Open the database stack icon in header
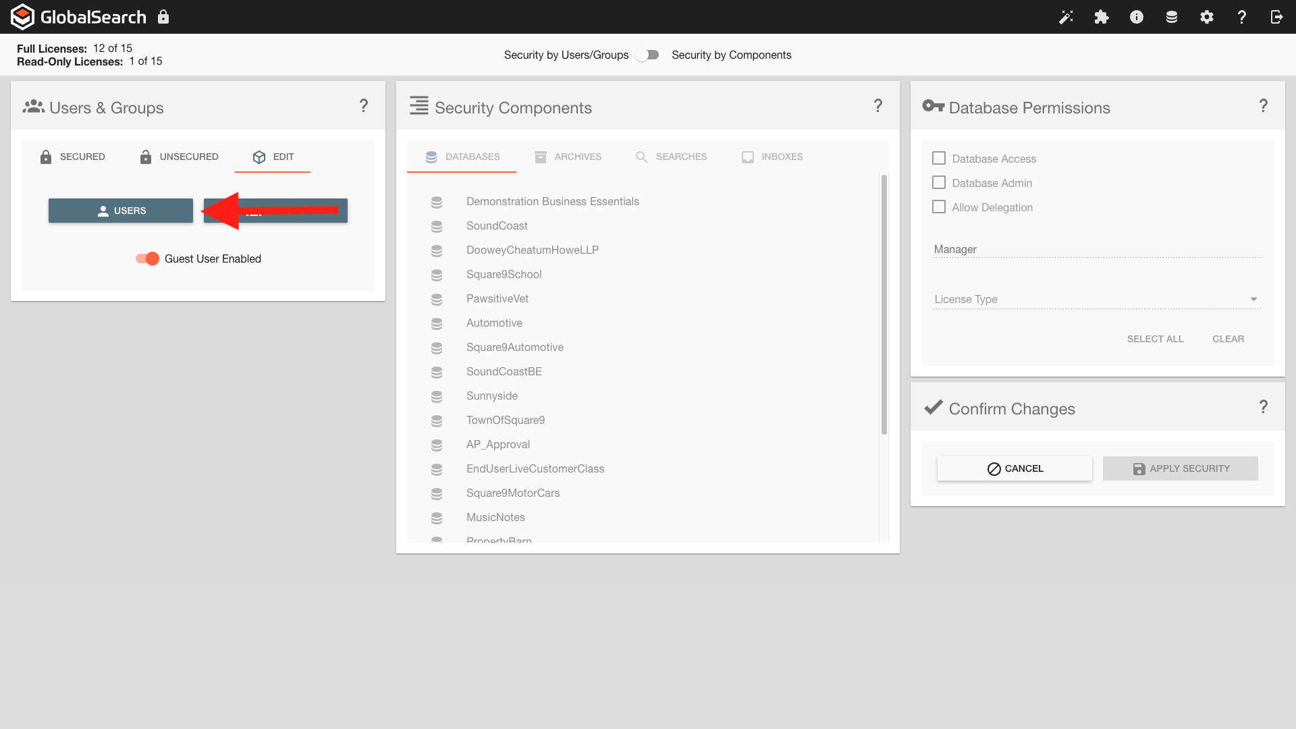The image size is (1296, 729). (x=1172, y=17)
